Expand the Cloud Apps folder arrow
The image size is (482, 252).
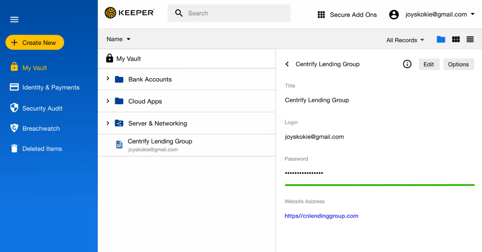pyautogui.click(x=108, y=101)
